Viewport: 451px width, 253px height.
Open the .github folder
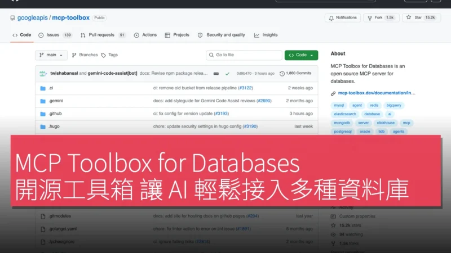tap(55, 114)
